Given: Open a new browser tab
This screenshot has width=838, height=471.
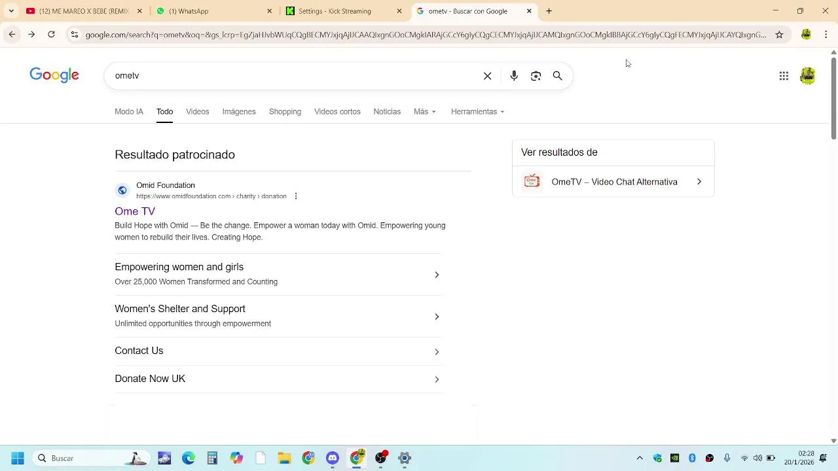Looking at the screenshot, I should (x=549, y=11).
